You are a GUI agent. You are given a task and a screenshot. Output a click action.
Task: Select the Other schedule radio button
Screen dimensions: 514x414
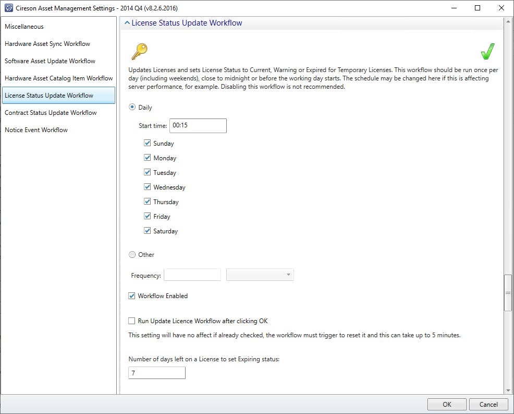click(x=132, y=255)
